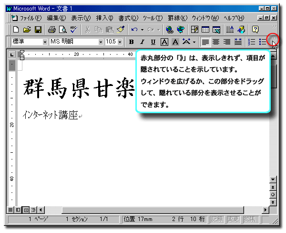This screenshot has height=233, width=286.
Task: Open the ファイル(F) menu
Action: point(31,18)
